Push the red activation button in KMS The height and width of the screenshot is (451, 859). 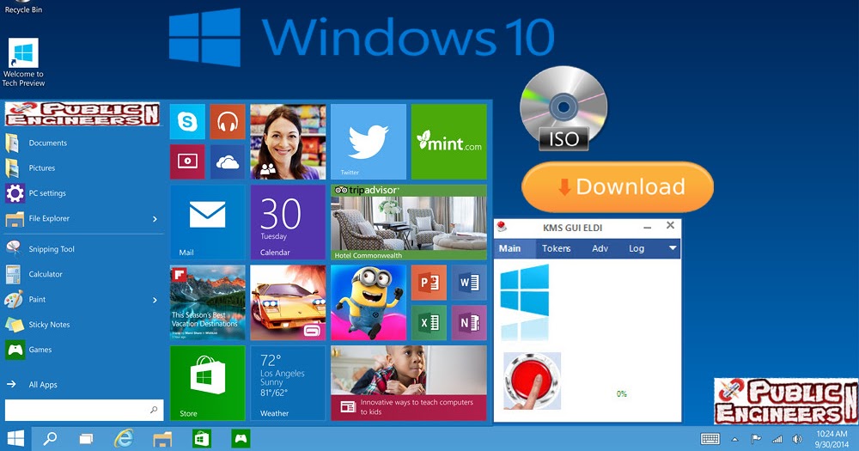(x=532, y=381)
